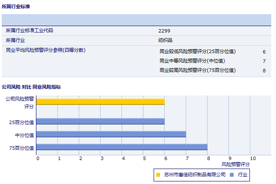Click the 苏州市惠佳纺织制品有限公司 legend text
Image resolution: width=276 pixels, height=184 pixels.
tap(195, 175)
